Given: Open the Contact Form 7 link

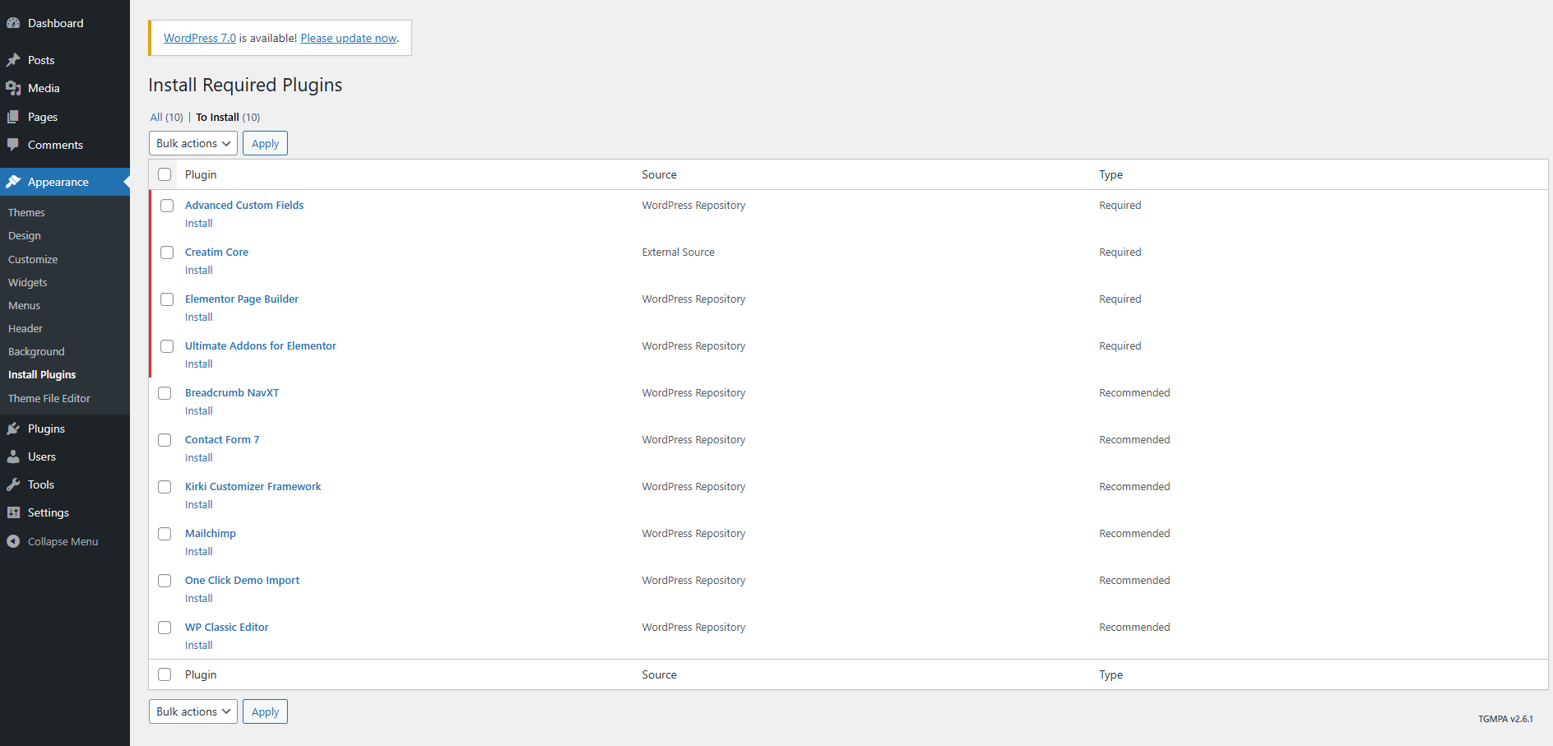Looking at the screenshot, I should pos(222,439).
